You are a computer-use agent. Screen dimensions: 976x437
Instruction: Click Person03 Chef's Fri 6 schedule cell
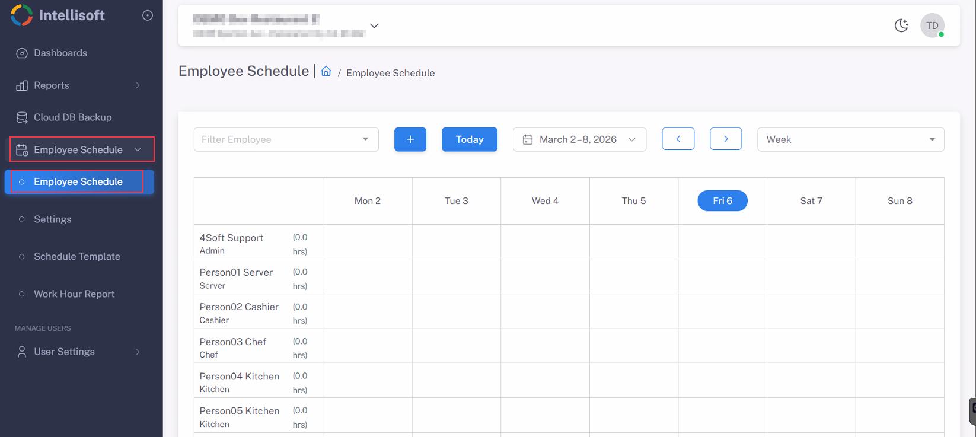722,346
